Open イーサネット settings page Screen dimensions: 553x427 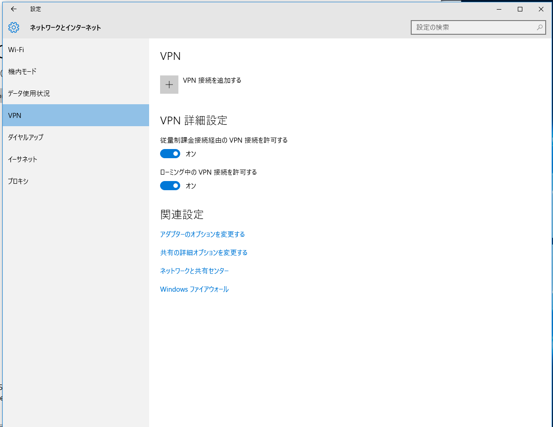point(23,159)
